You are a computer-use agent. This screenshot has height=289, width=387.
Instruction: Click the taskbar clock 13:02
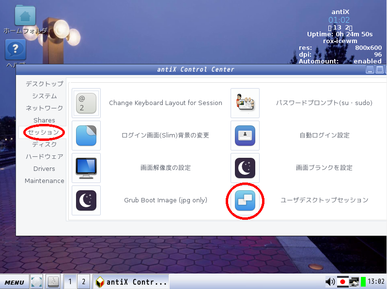point(376,281)
